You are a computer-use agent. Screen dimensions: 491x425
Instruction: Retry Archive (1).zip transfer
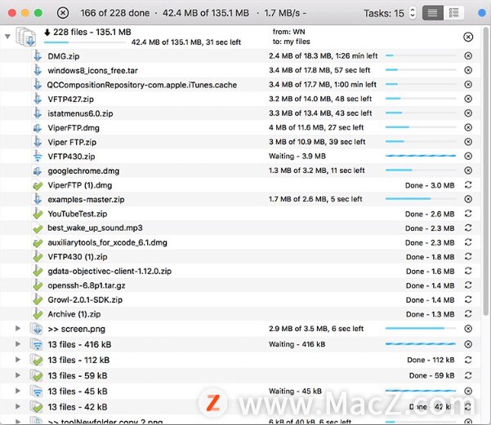pos(468,314)
